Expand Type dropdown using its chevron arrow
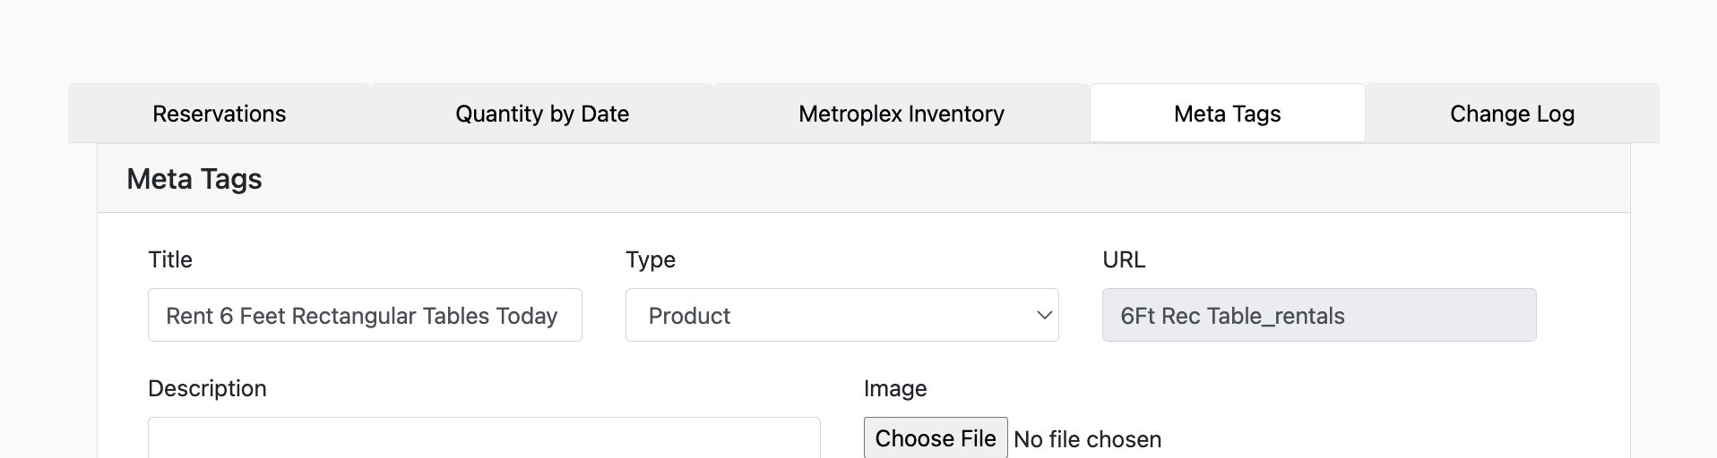Viewport: 1717px width, 458px height. (x=1043, y=315)
